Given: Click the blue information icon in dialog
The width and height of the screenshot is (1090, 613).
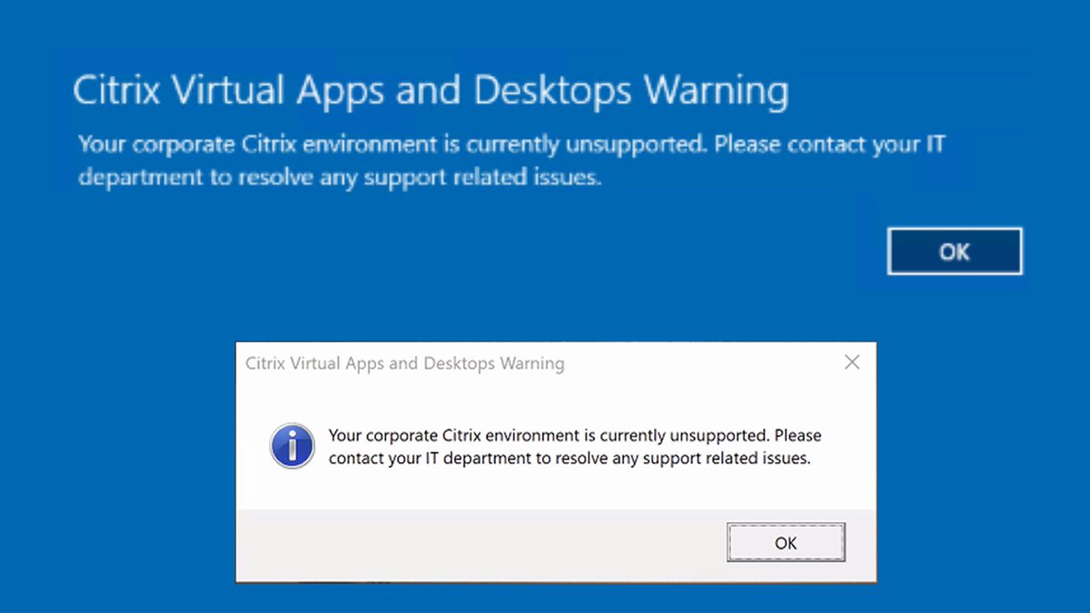Looking at the screenshot, I should 292,446.
